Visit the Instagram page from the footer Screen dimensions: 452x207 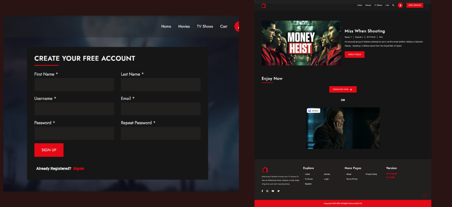tap(268, 191)
